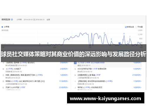This screenshot has height=106, width=147.
Task: Click the 全国 region label
Action: click(x=48, y=20)
